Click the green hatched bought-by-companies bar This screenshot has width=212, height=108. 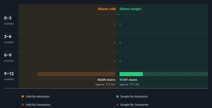pyautogui.click(x=175, y=74)
